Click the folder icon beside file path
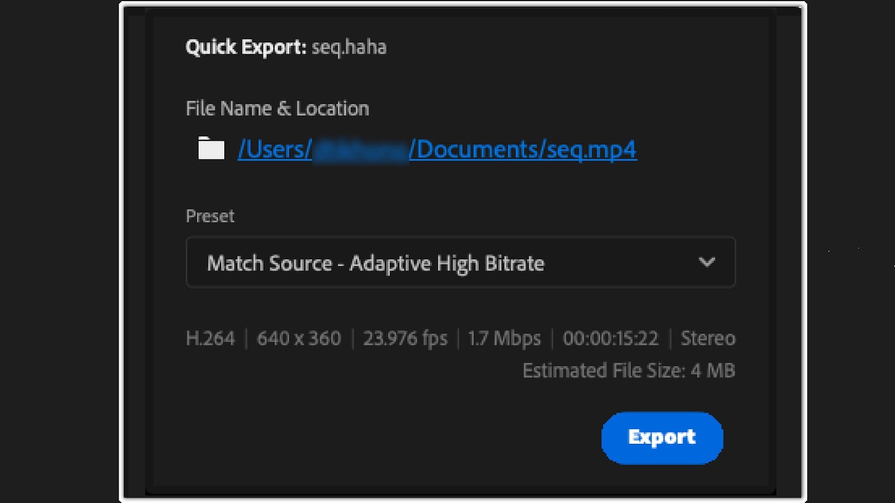This screenshot has height=503, width=895. [211, 149]
